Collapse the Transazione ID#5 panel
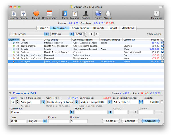 (x=10, y=93)
